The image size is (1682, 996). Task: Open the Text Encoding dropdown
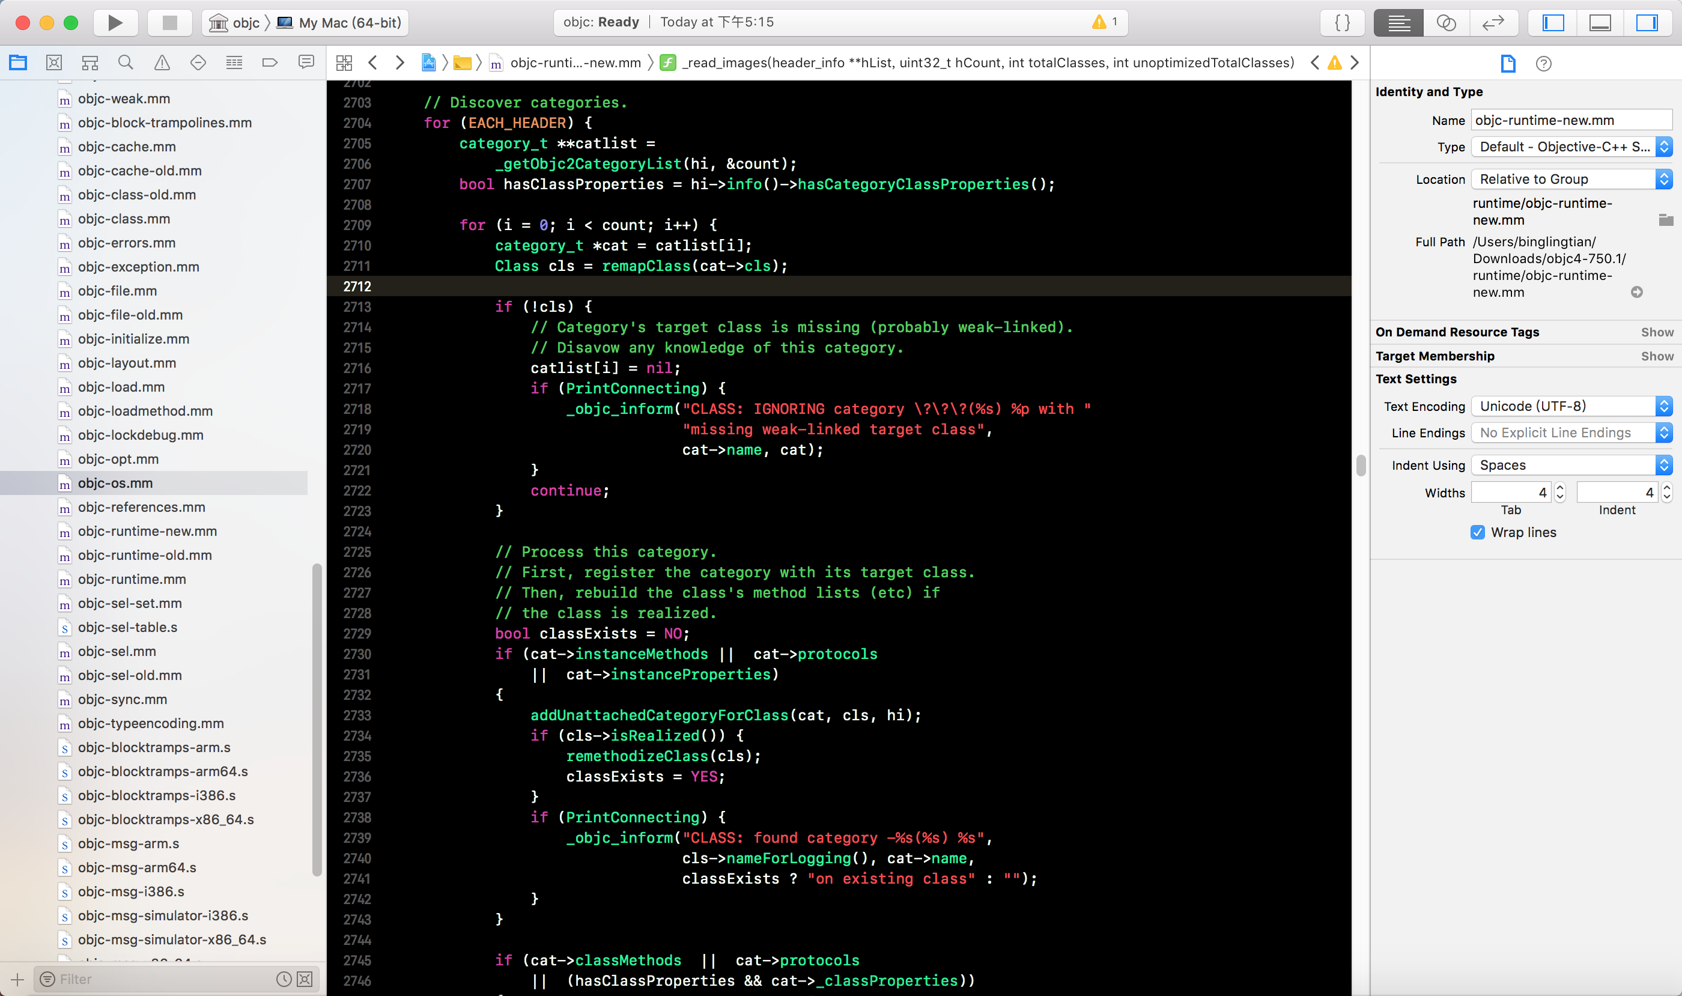(x=1571, y=406)
